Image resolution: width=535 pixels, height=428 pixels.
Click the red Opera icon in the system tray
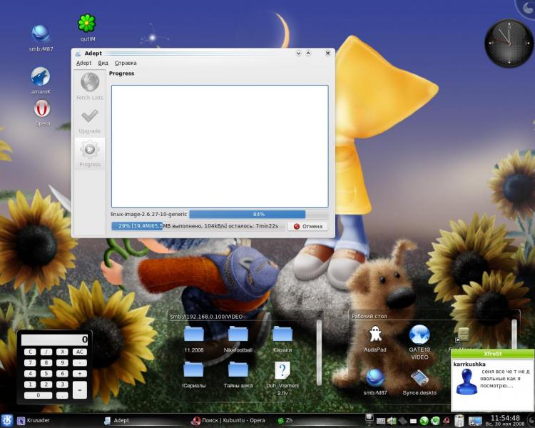447,421
